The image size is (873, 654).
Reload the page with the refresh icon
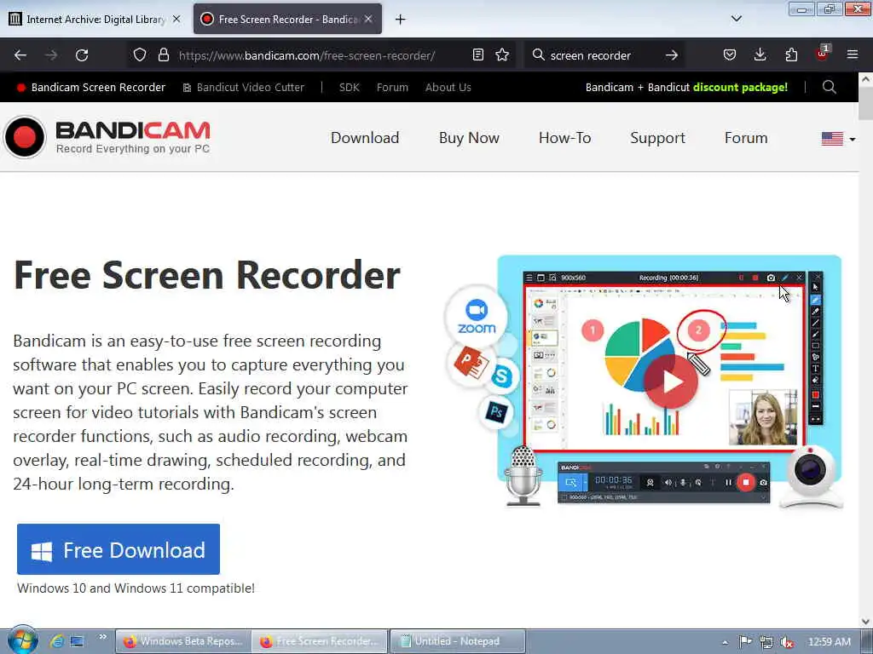[x=82, y=55]
